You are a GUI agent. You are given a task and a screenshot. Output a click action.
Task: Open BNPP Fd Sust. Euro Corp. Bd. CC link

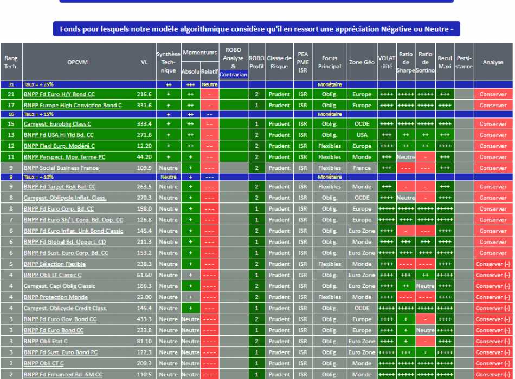pos(66,253)
